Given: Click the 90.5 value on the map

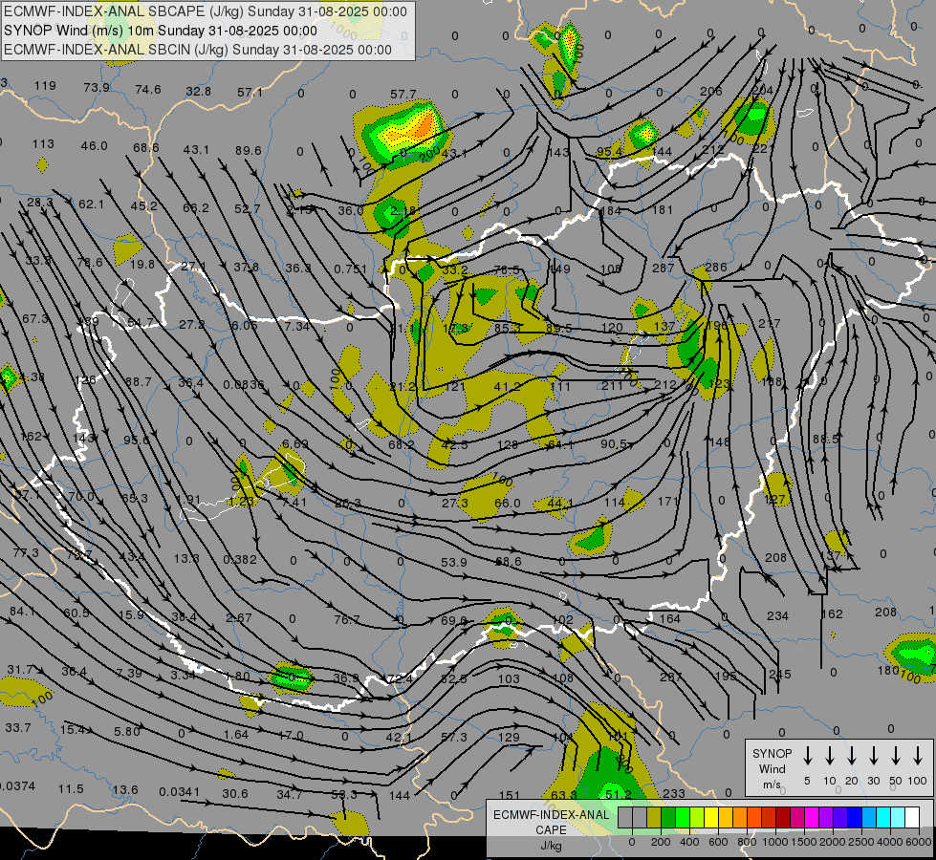Looking at the screenshot, I should [x=614, y=444].
